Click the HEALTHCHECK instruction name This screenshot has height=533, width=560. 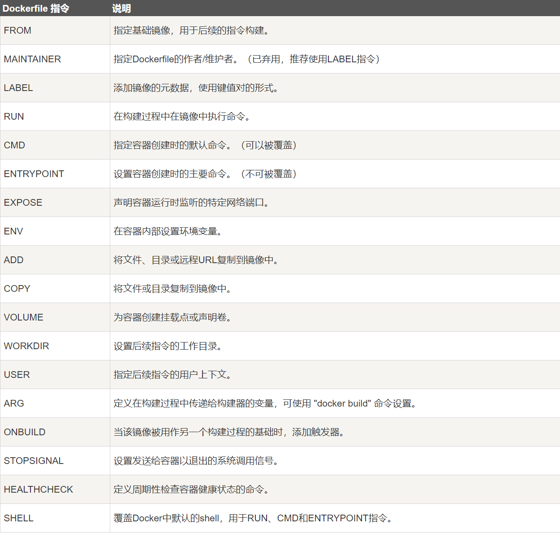[39, 490]
